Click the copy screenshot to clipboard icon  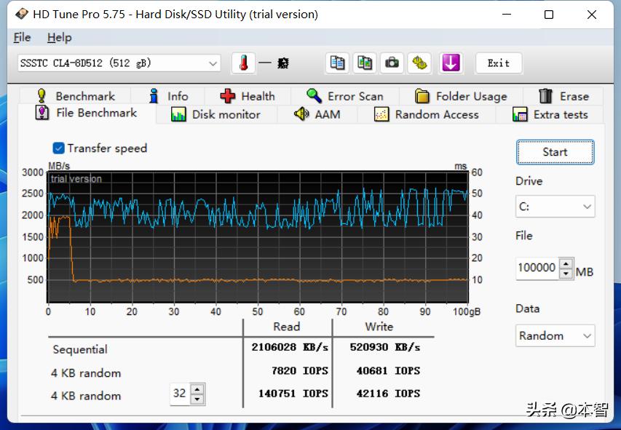(364, 63)
